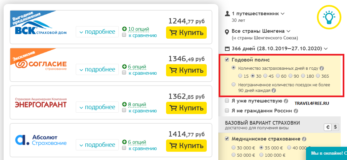Expand подробнее details for ВСК offer
This screenshot has width=347, height=160.
click(97, 32)
